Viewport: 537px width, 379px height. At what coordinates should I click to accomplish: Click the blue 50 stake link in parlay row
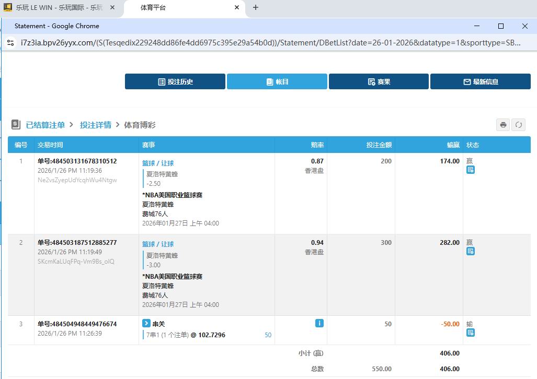click(268, 335)
